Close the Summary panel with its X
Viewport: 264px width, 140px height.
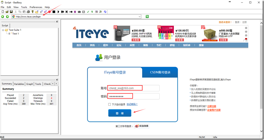(x=57, y=79)
